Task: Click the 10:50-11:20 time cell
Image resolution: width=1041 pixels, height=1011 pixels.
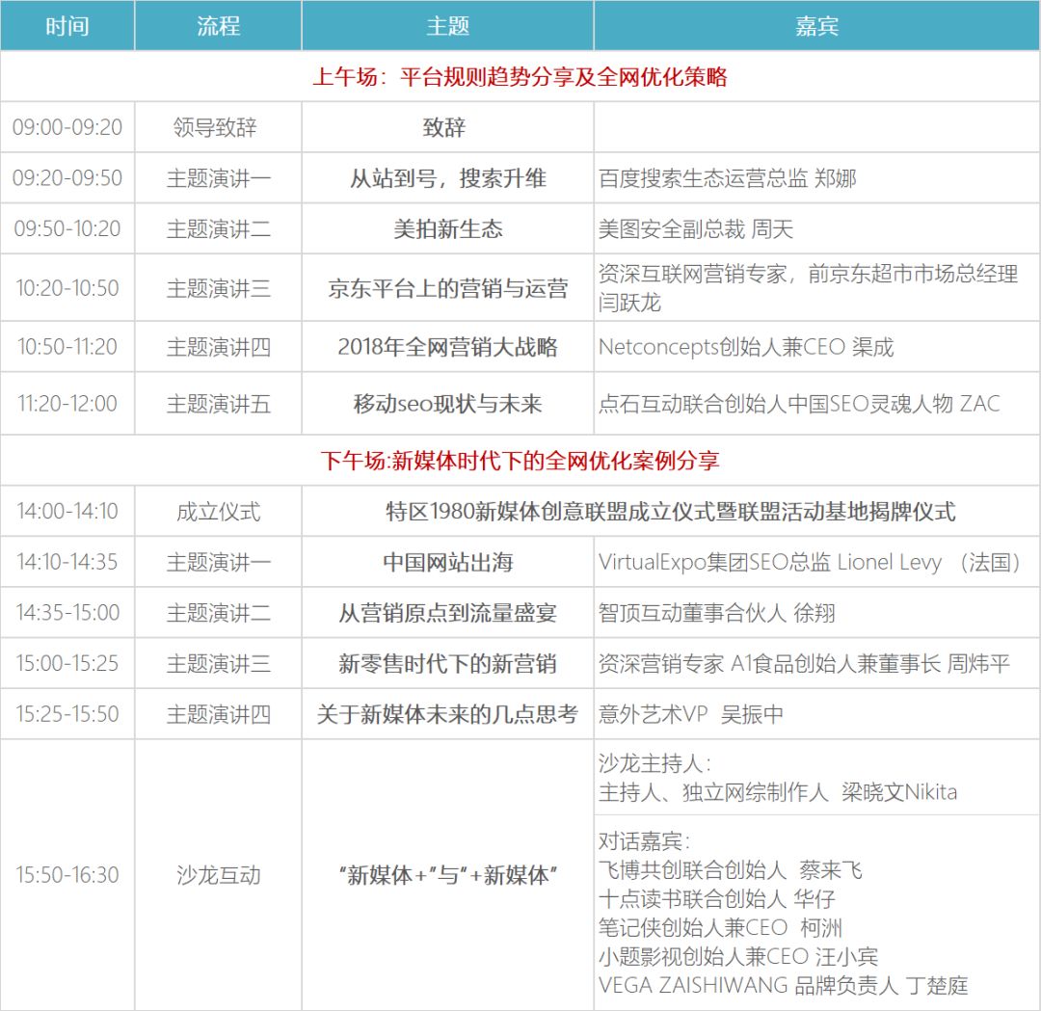Action: 67,347
